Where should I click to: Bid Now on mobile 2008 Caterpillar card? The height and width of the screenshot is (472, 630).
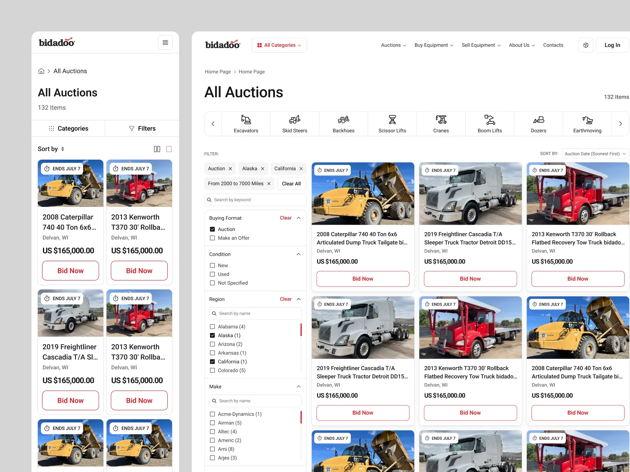coord(70,271)
